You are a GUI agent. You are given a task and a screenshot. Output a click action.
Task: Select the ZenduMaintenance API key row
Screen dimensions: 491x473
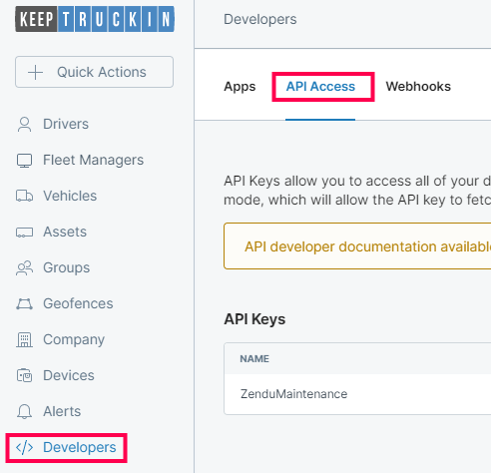point(357,394)
